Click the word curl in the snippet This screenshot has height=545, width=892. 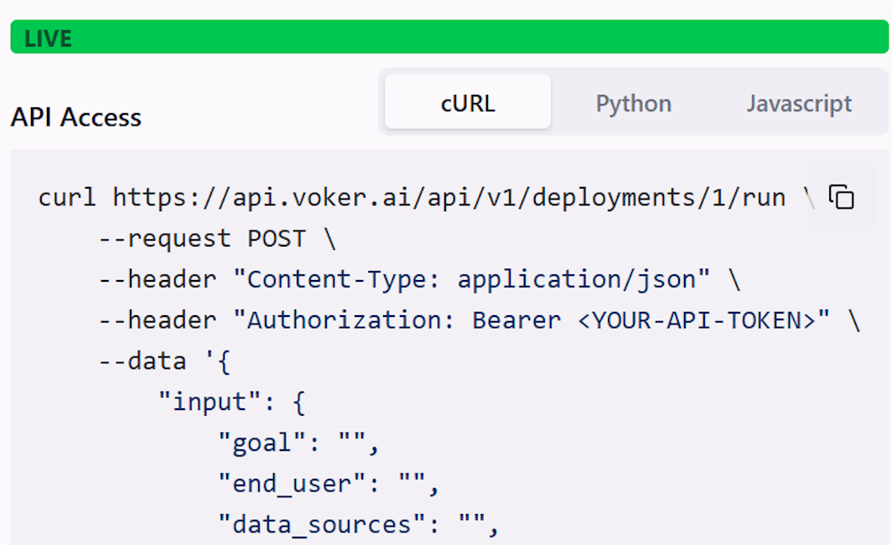coord(68,198)
